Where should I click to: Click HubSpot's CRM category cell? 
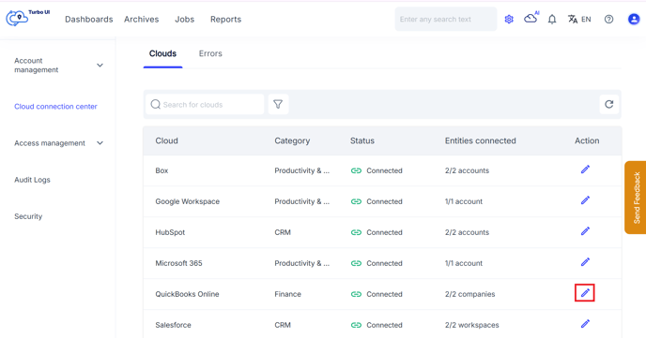tap(283, 232)
